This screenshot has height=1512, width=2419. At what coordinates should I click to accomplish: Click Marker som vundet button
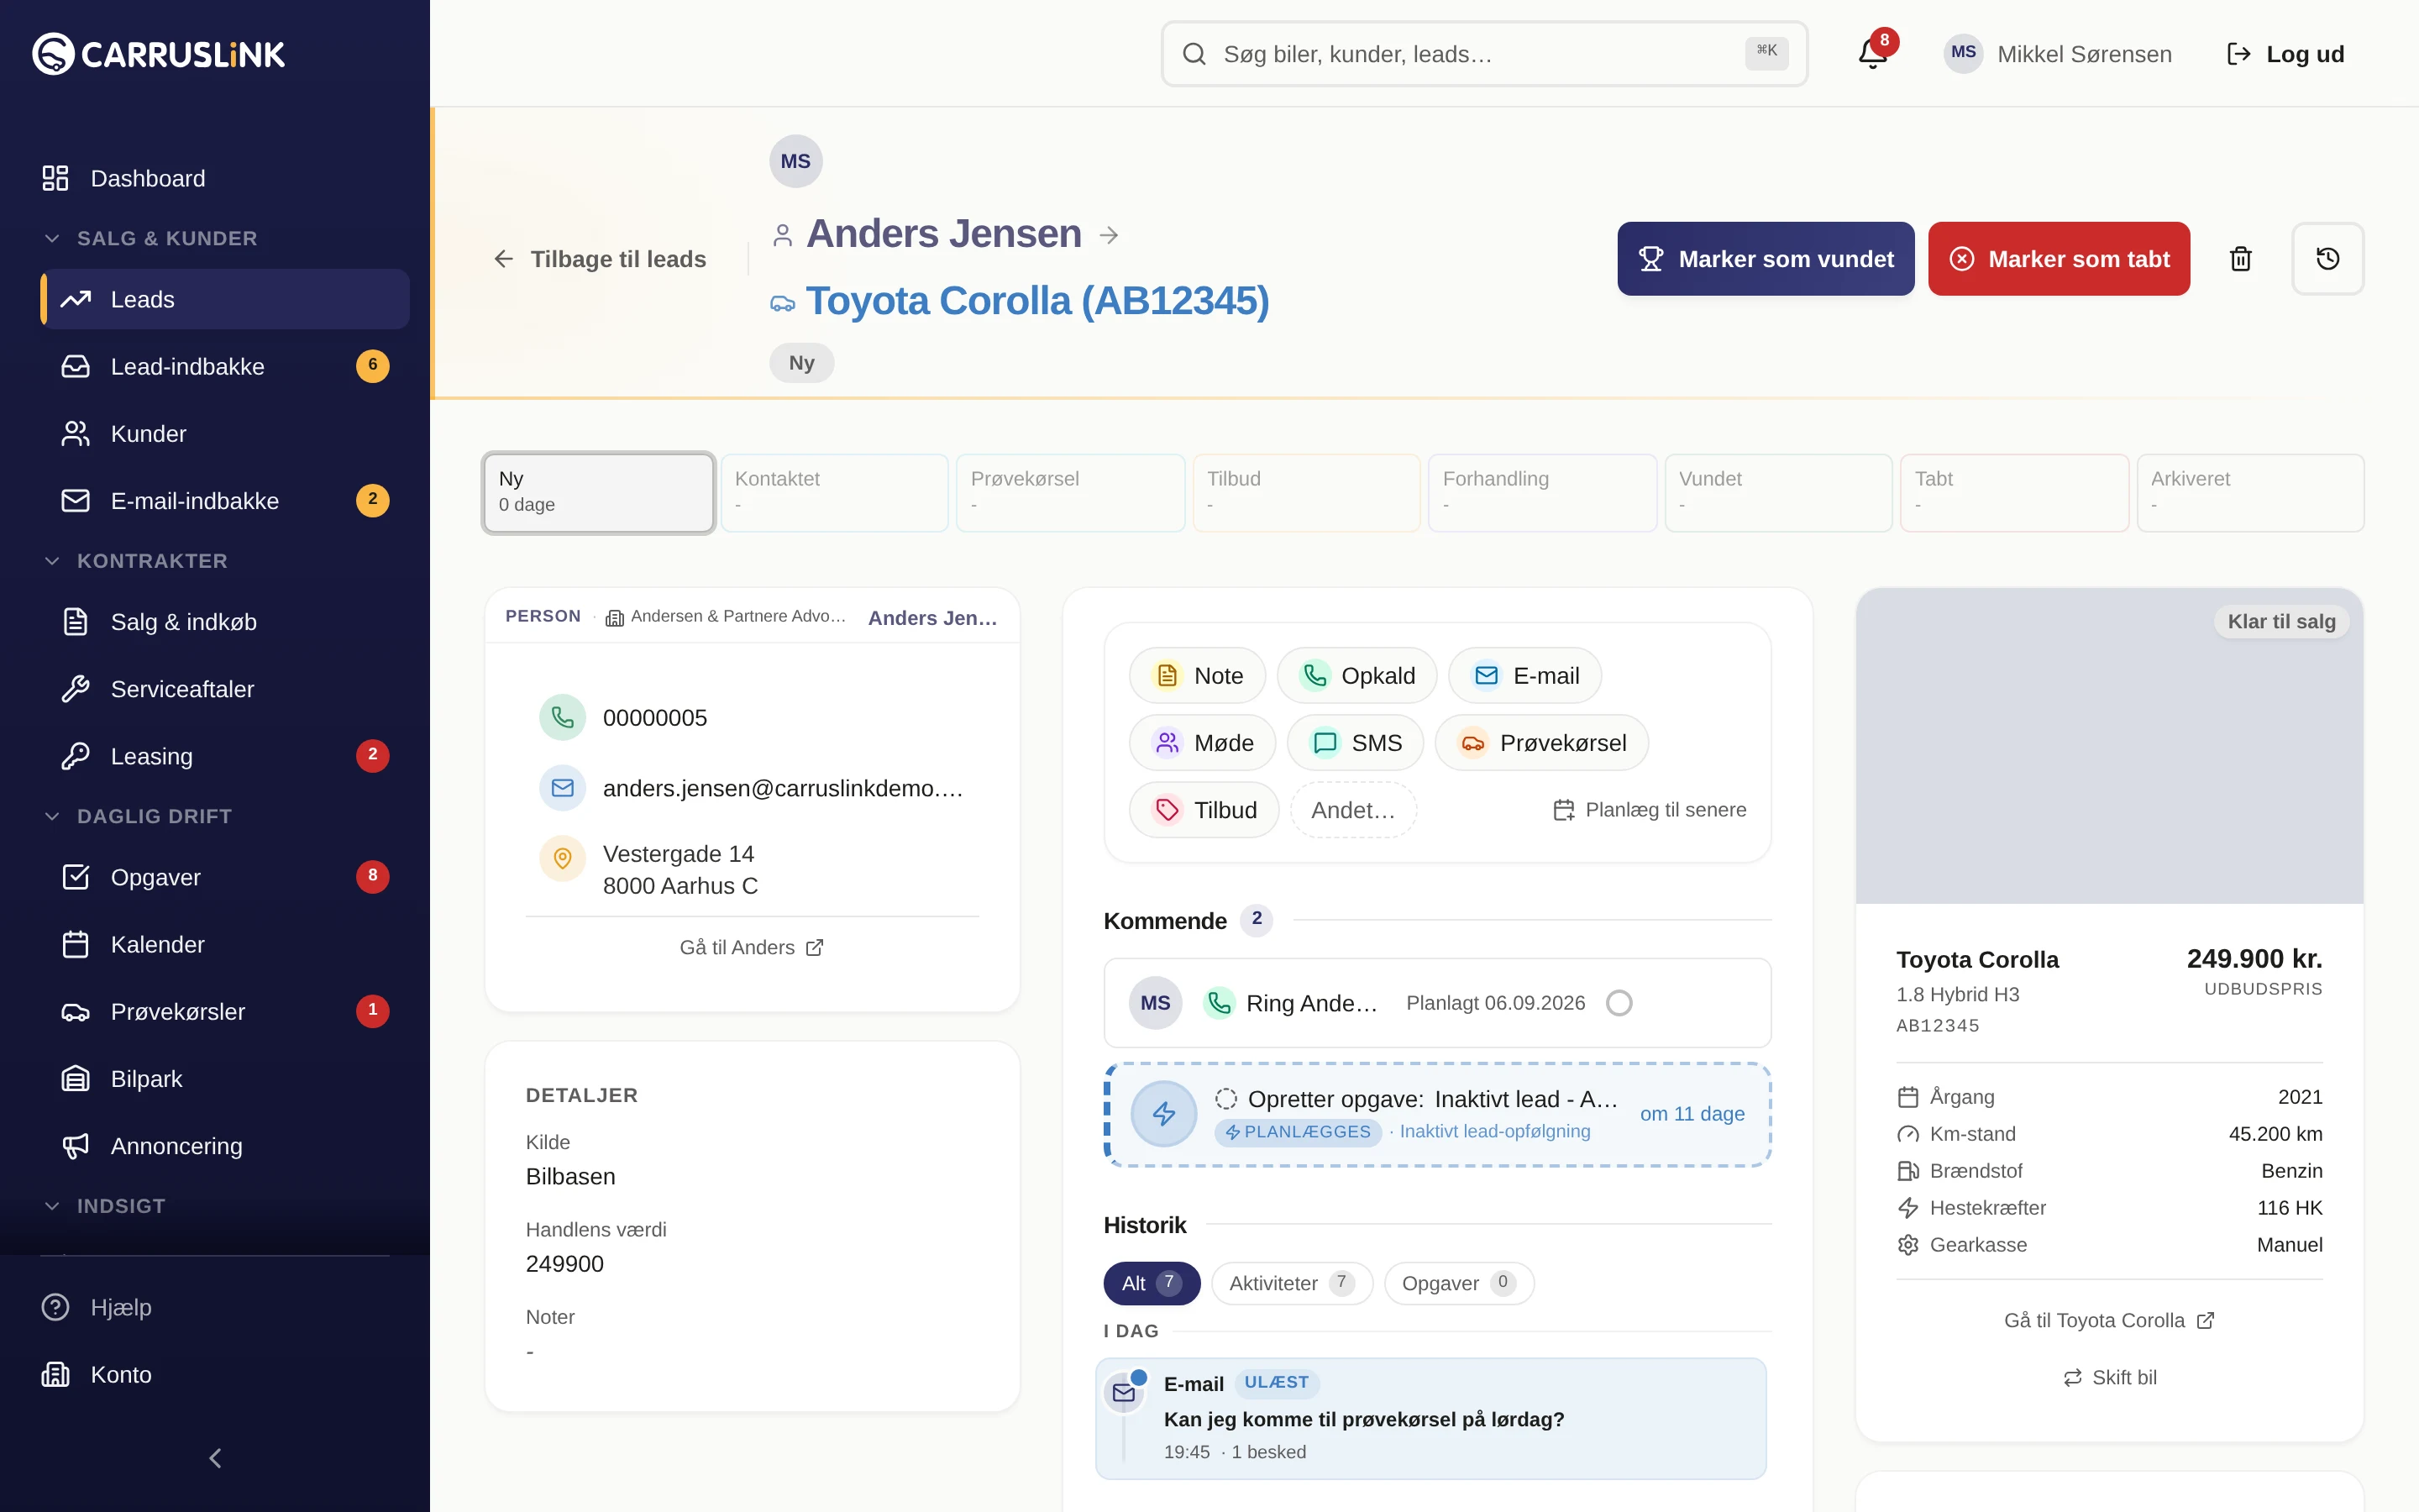pos(1766,259)
